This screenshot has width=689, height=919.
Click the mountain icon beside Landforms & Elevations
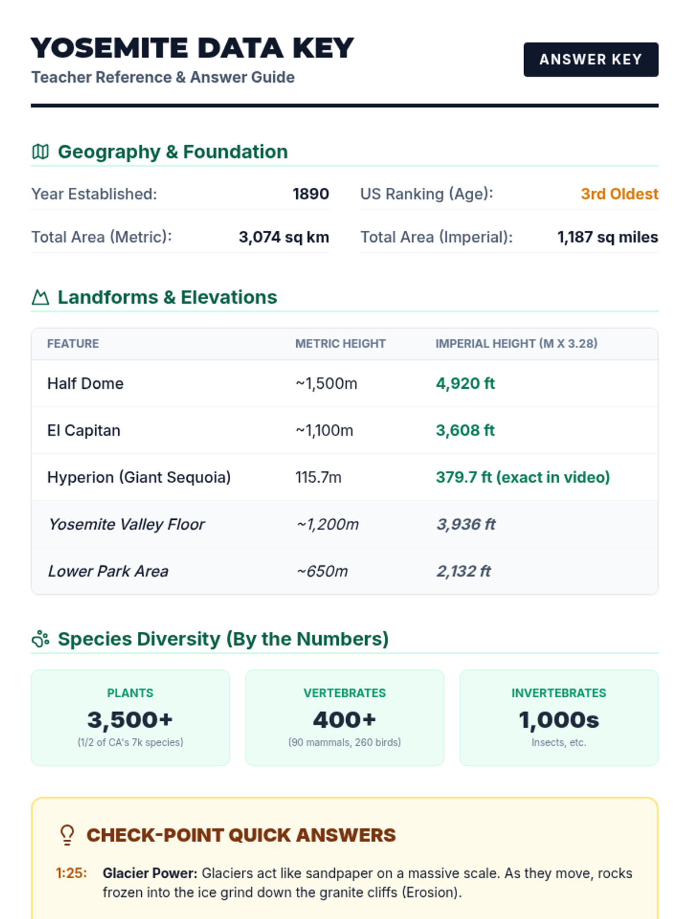click(x=40, y=298)
